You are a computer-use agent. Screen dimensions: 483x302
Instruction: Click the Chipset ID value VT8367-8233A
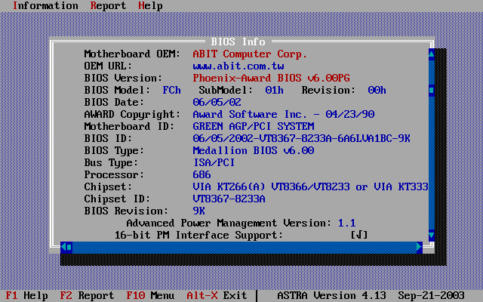click(229, 199)
